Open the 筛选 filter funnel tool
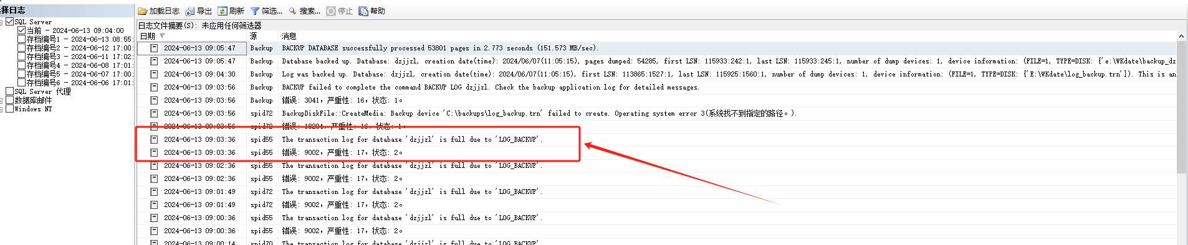The image size is (1188, 245). (266, 11)
